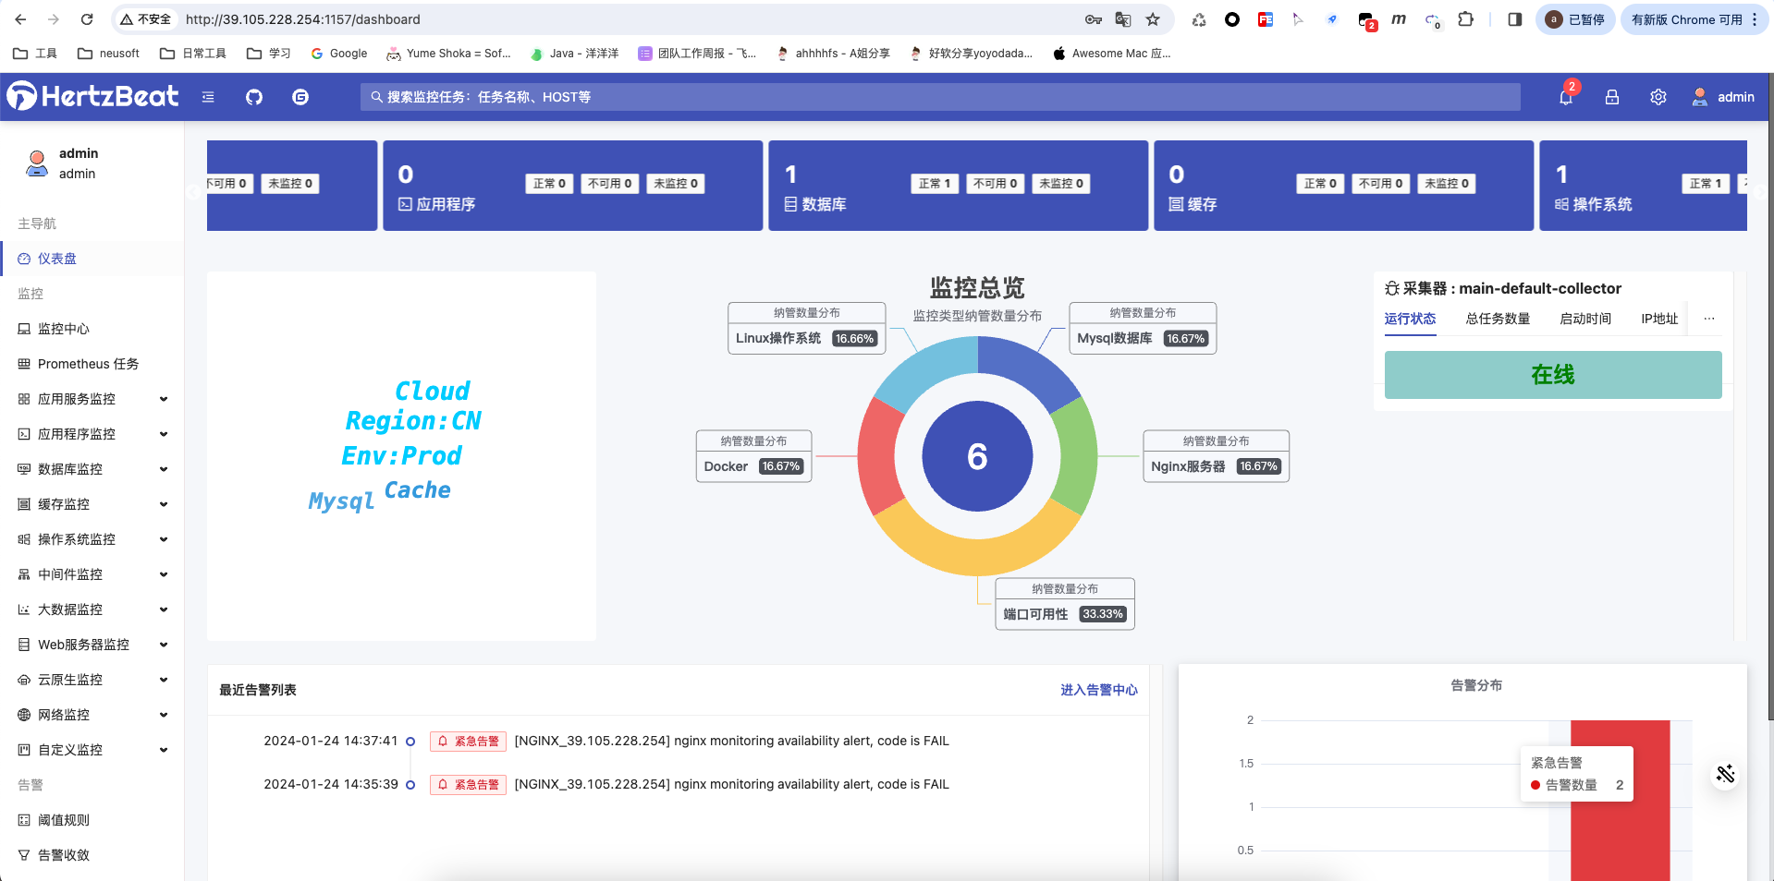The width and height of the screenshot is (1774, 881).
Task: Expand 应用服务监控 menu
Action: click(x=91, y=399)
